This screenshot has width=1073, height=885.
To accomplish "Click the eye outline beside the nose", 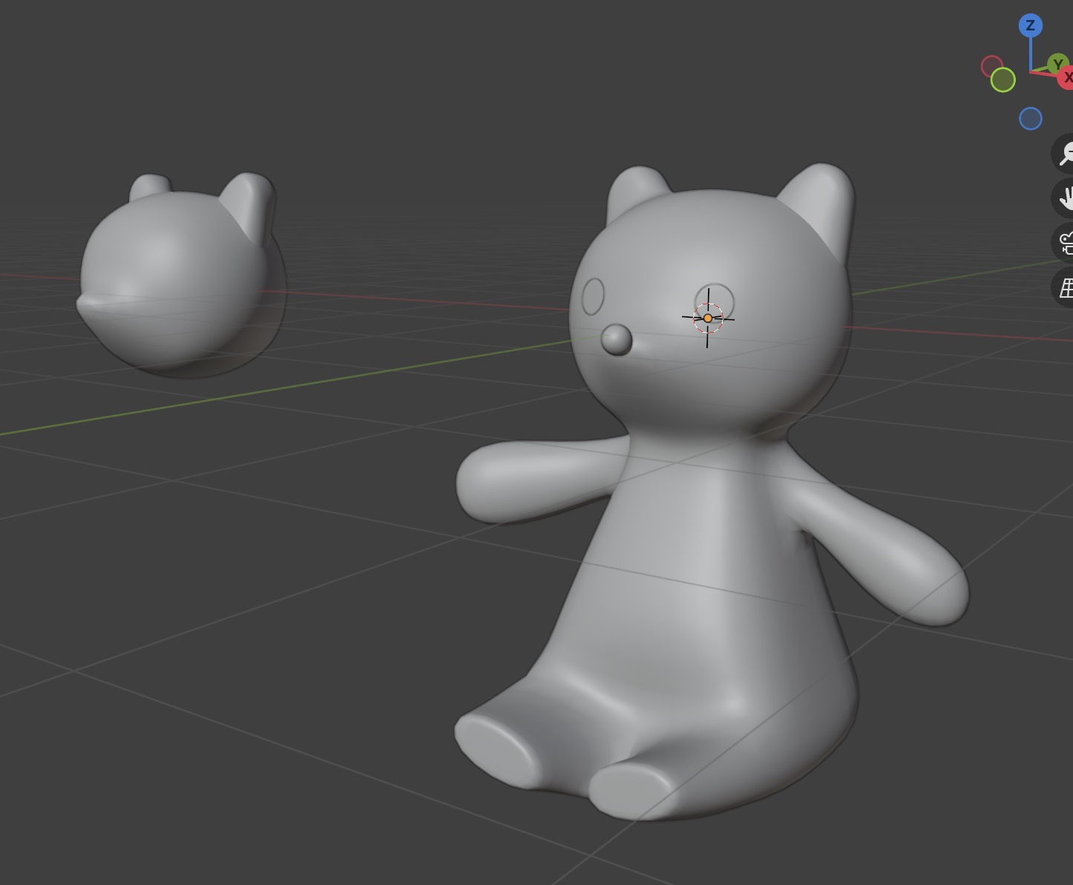I will tap(593, 296).
